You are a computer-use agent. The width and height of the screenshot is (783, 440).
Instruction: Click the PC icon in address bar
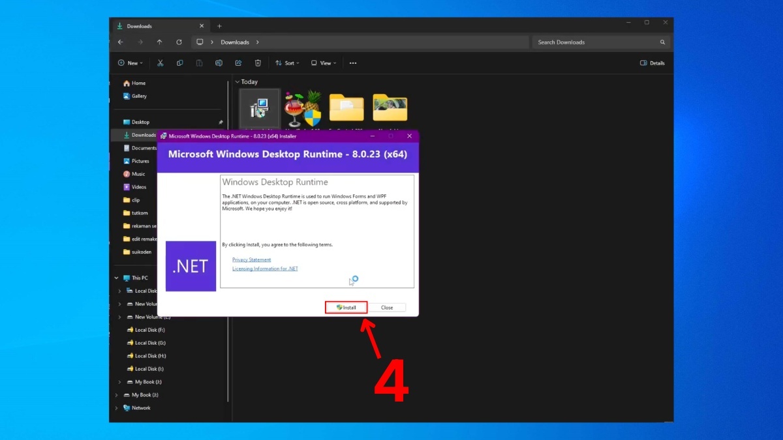(x=200, y=42)
